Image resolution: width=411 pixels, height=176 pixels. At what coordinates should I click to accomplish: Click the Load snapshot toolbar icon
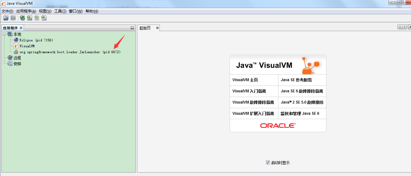(x=6, y=18)
